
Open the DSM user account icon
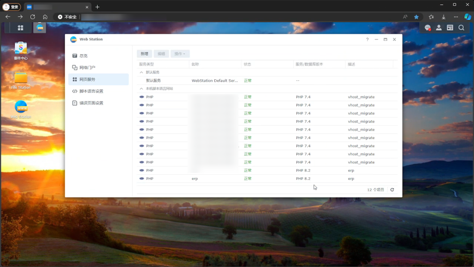point(439,28)
